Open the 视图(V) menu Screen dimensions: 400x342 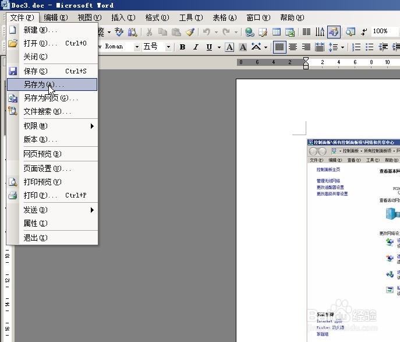pyautogui.click(x=90, y=17)
